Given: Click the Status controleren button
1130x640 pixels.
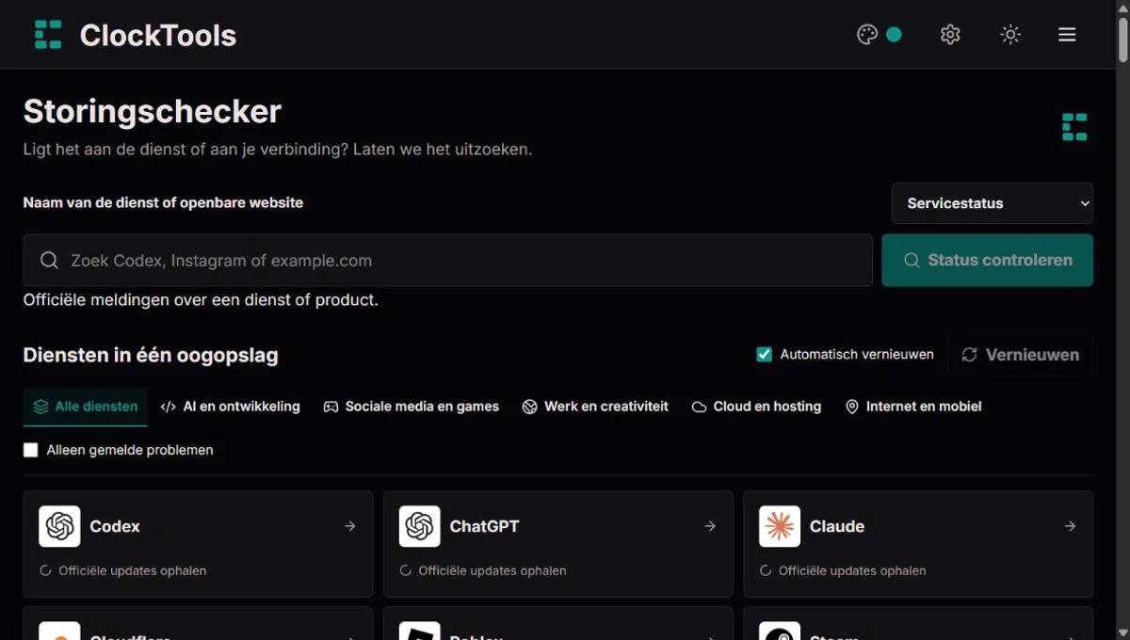Looking at the screenshot, I should click(988, 261).
